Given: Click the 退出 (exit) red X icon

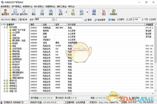Looking at the screenshot, I should point(104,12).
